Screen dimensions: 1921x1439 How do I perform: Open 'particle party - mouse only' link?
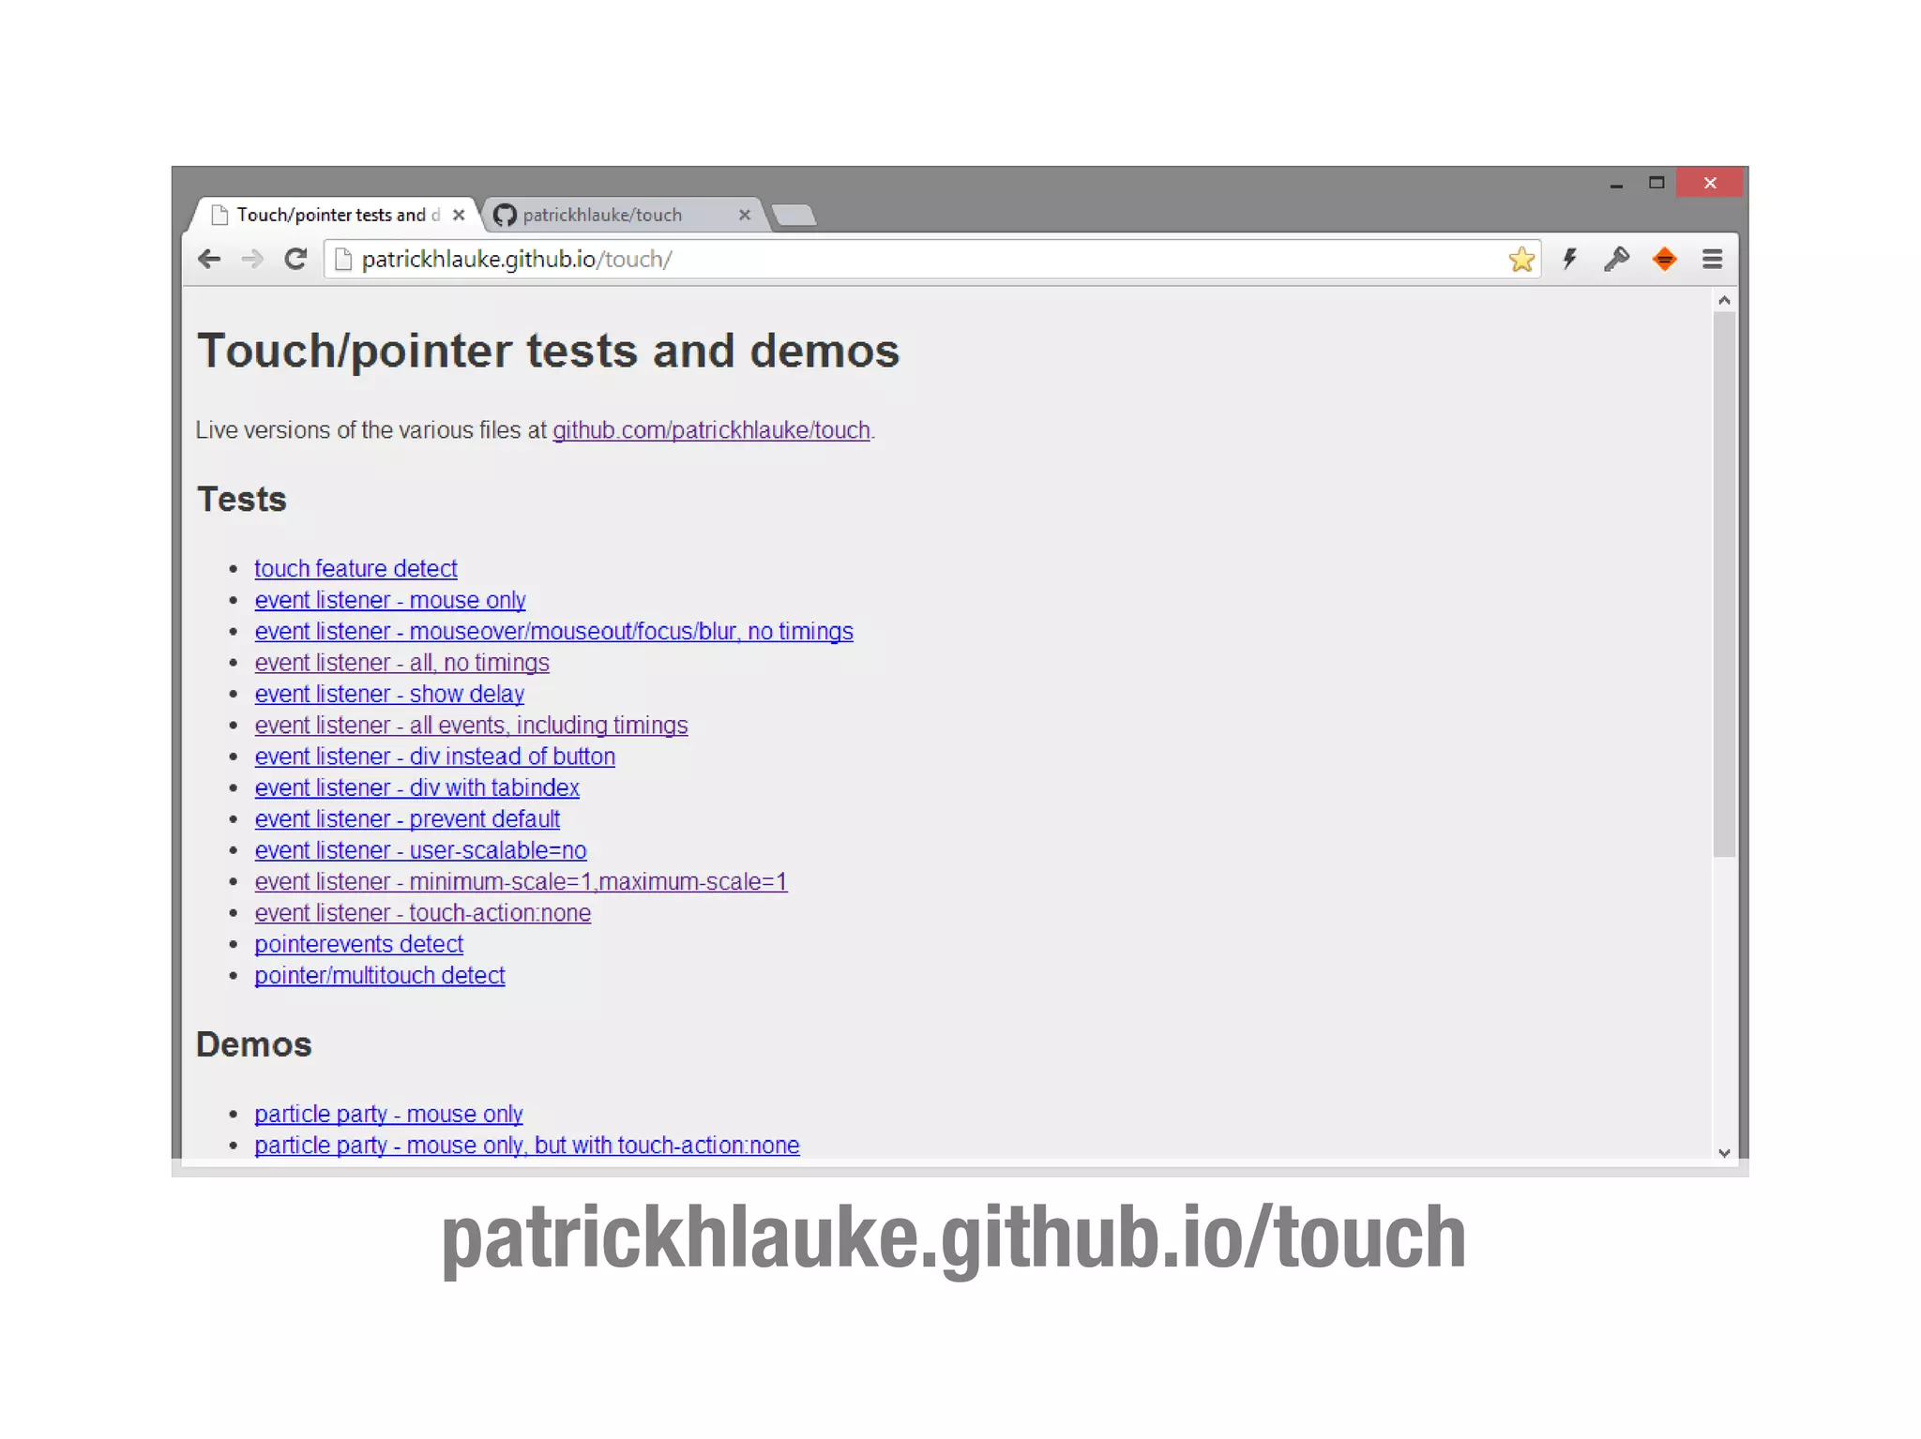pyautogui.click(x=388, y=1115)
